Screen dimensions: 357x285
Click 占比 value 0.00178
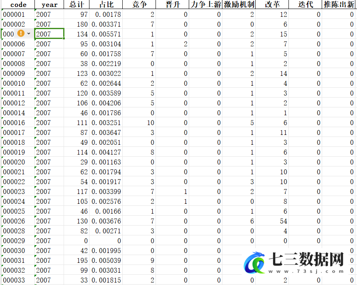106,14
